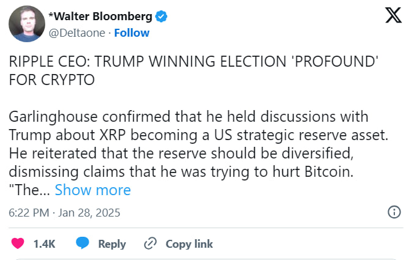The width and height of the screenshot is (409, 260).
Task: Visit the @DeItaone handle link
Action: pos(74,32)
